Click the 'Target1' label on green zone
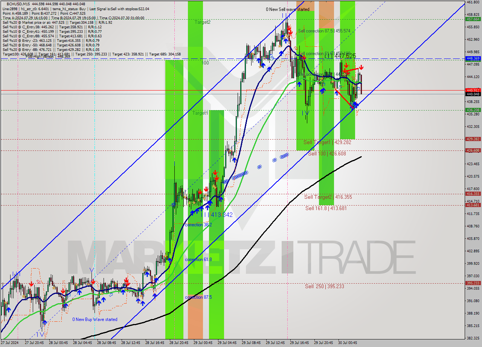 200,113
